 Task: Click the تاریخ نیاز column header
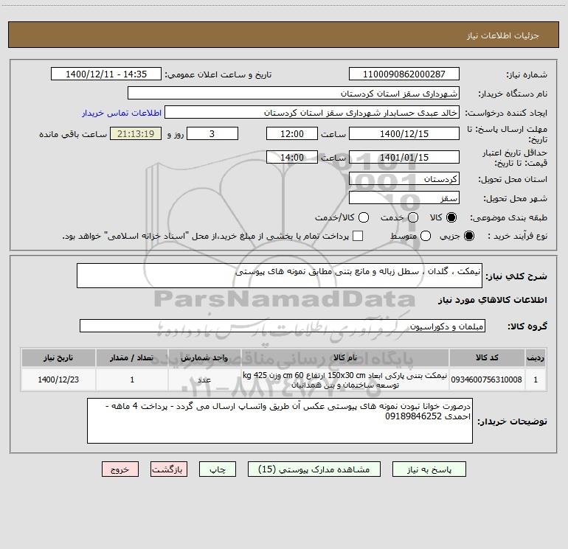click(x=58, y=357)
